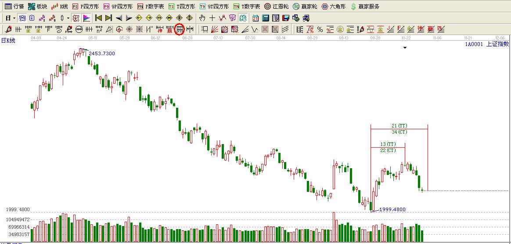Open the calendar icon showing 21
This screenshot has width=511, height=244.
coord(255,18)
